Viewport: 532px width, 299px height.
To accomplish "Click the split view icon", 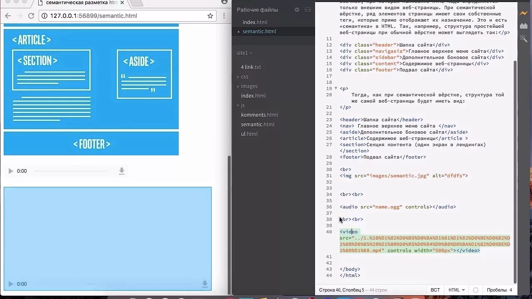I will point(308,10).
